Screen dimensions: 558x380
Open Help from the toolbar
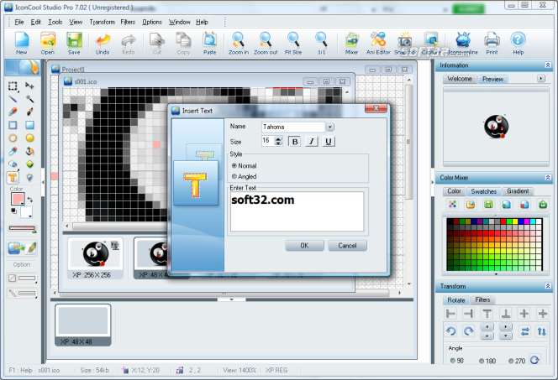(519, 43)
